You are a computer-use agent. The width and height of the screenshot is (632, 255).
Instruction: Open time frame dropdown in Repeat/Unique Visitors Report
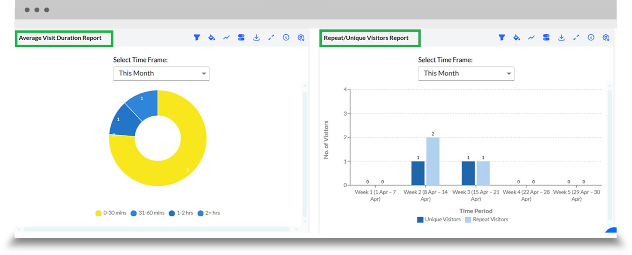(466, 73)
